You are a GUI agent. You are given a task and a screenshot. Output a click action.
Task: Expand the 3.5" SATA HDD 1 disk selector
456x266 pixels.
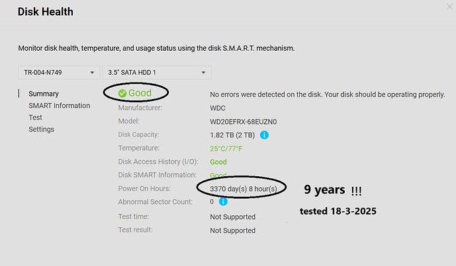157,72
